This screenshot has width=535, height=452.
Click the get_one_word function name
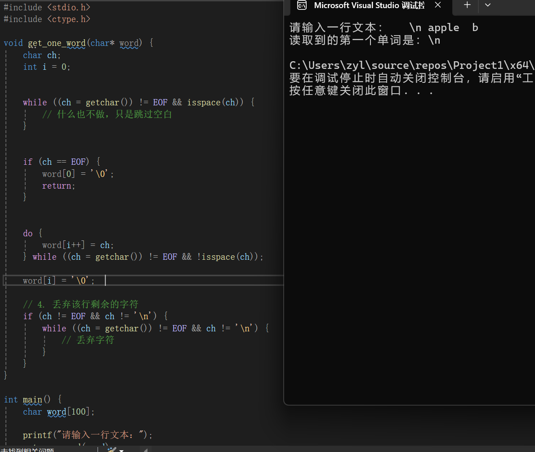pyautogui.click(x=57, y=43)
